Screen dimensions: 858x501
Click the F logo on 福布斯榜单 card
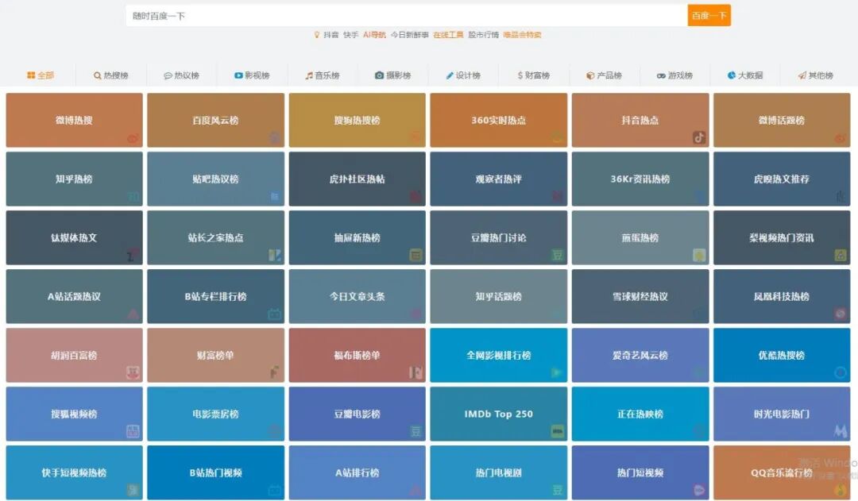(415, 372)
